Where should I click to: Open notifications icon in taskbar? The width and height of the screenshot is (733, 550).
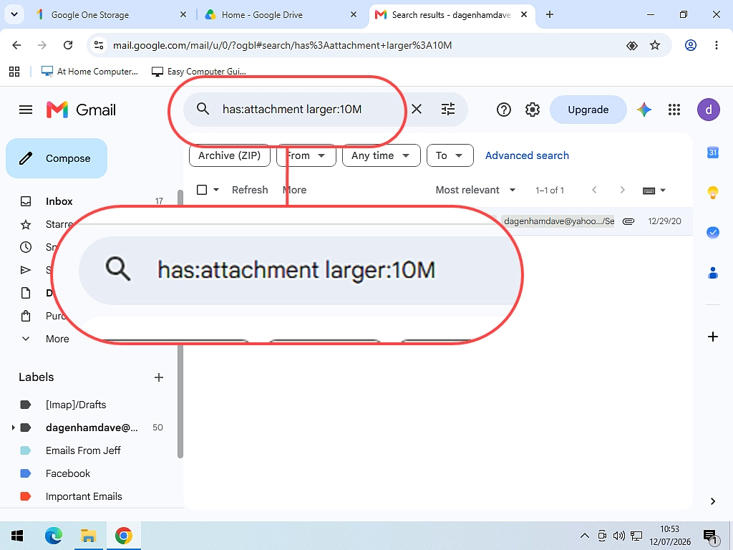710,536
